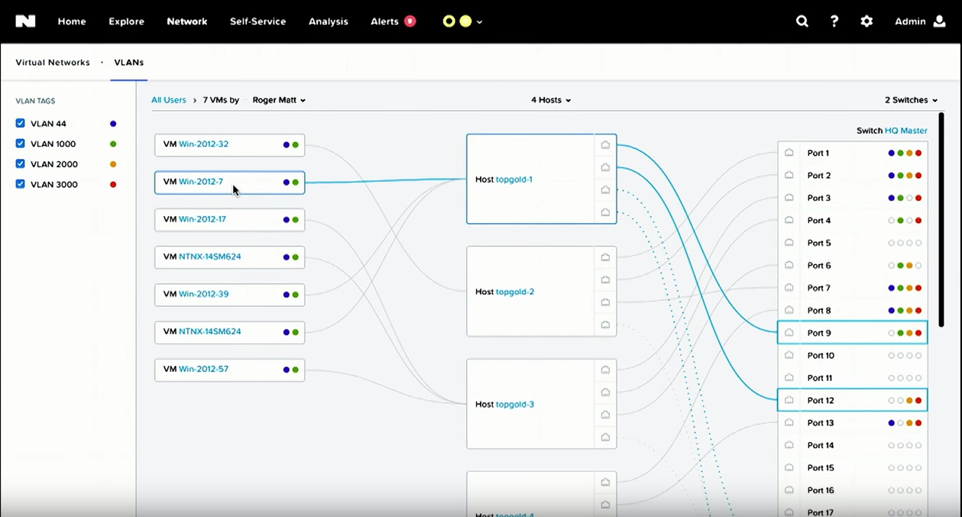The height and width of the screenshot is (517, 962).
Task: Open the Network menu
Action: click(x=187, y=21)
